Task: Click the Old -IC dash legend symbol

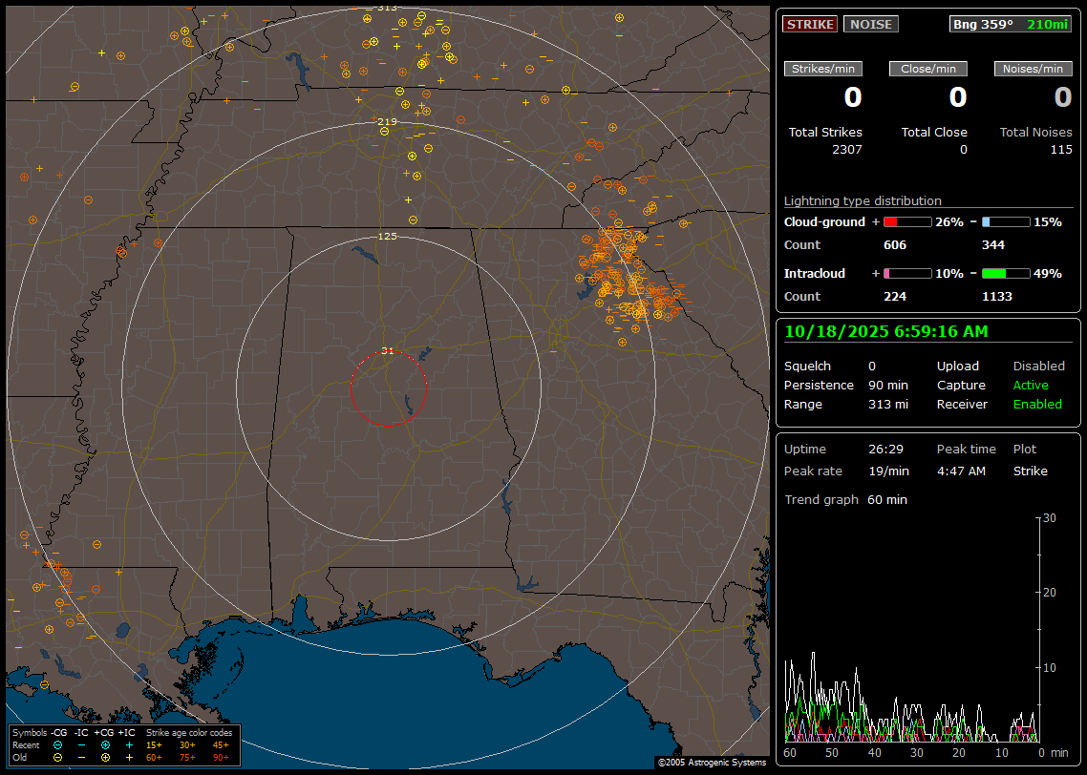Action: tap(81, 757)
